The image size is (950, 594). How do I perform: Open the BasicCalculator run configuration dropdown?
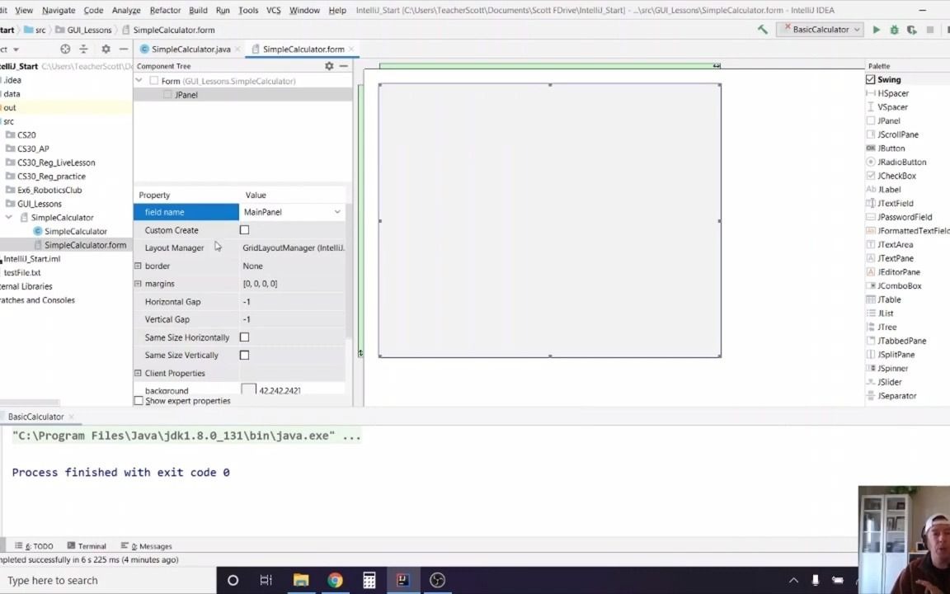click(820, 29)
